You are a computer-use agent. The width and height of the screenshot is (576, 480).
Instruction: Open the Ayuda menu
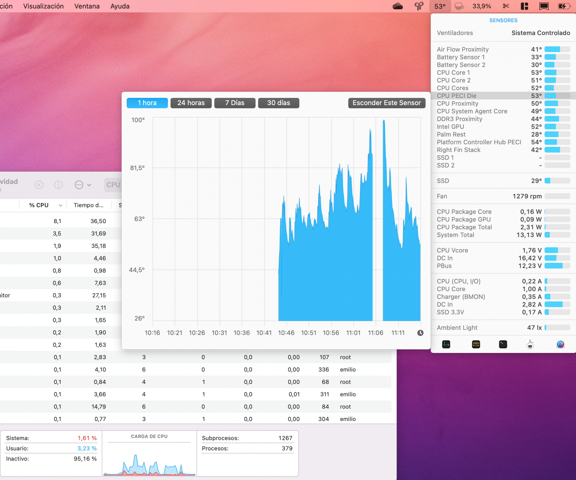click(x=120, y=6)
